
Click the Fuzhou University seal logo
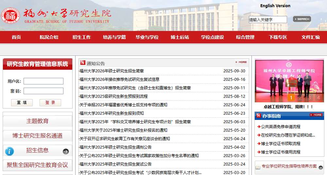[10, 15]
